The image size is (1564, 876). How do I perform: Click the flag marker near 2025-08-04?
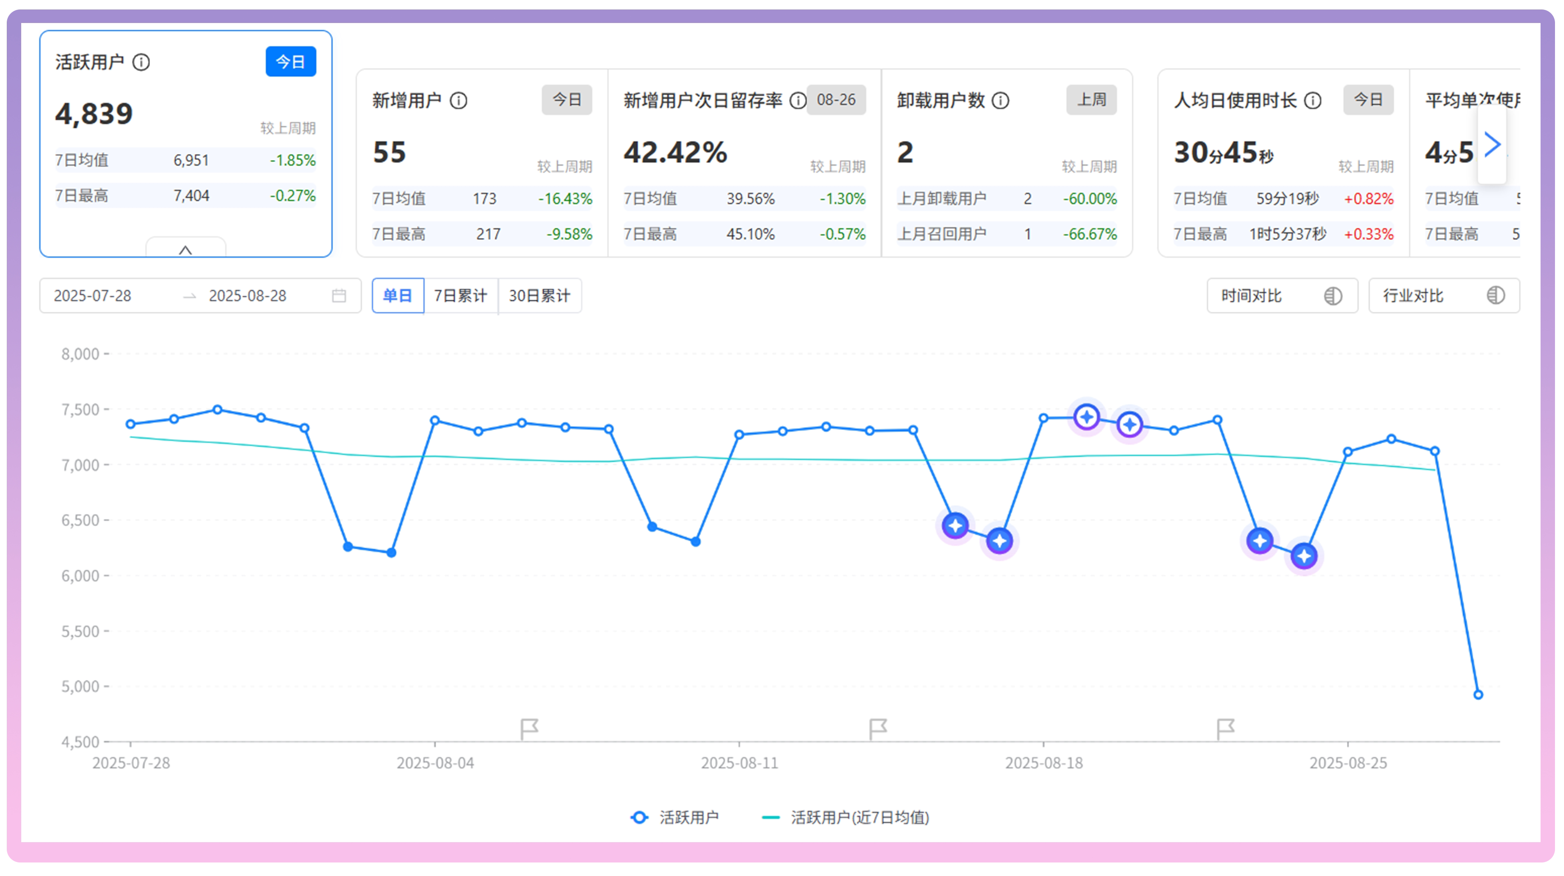click(x=529, y=728)
